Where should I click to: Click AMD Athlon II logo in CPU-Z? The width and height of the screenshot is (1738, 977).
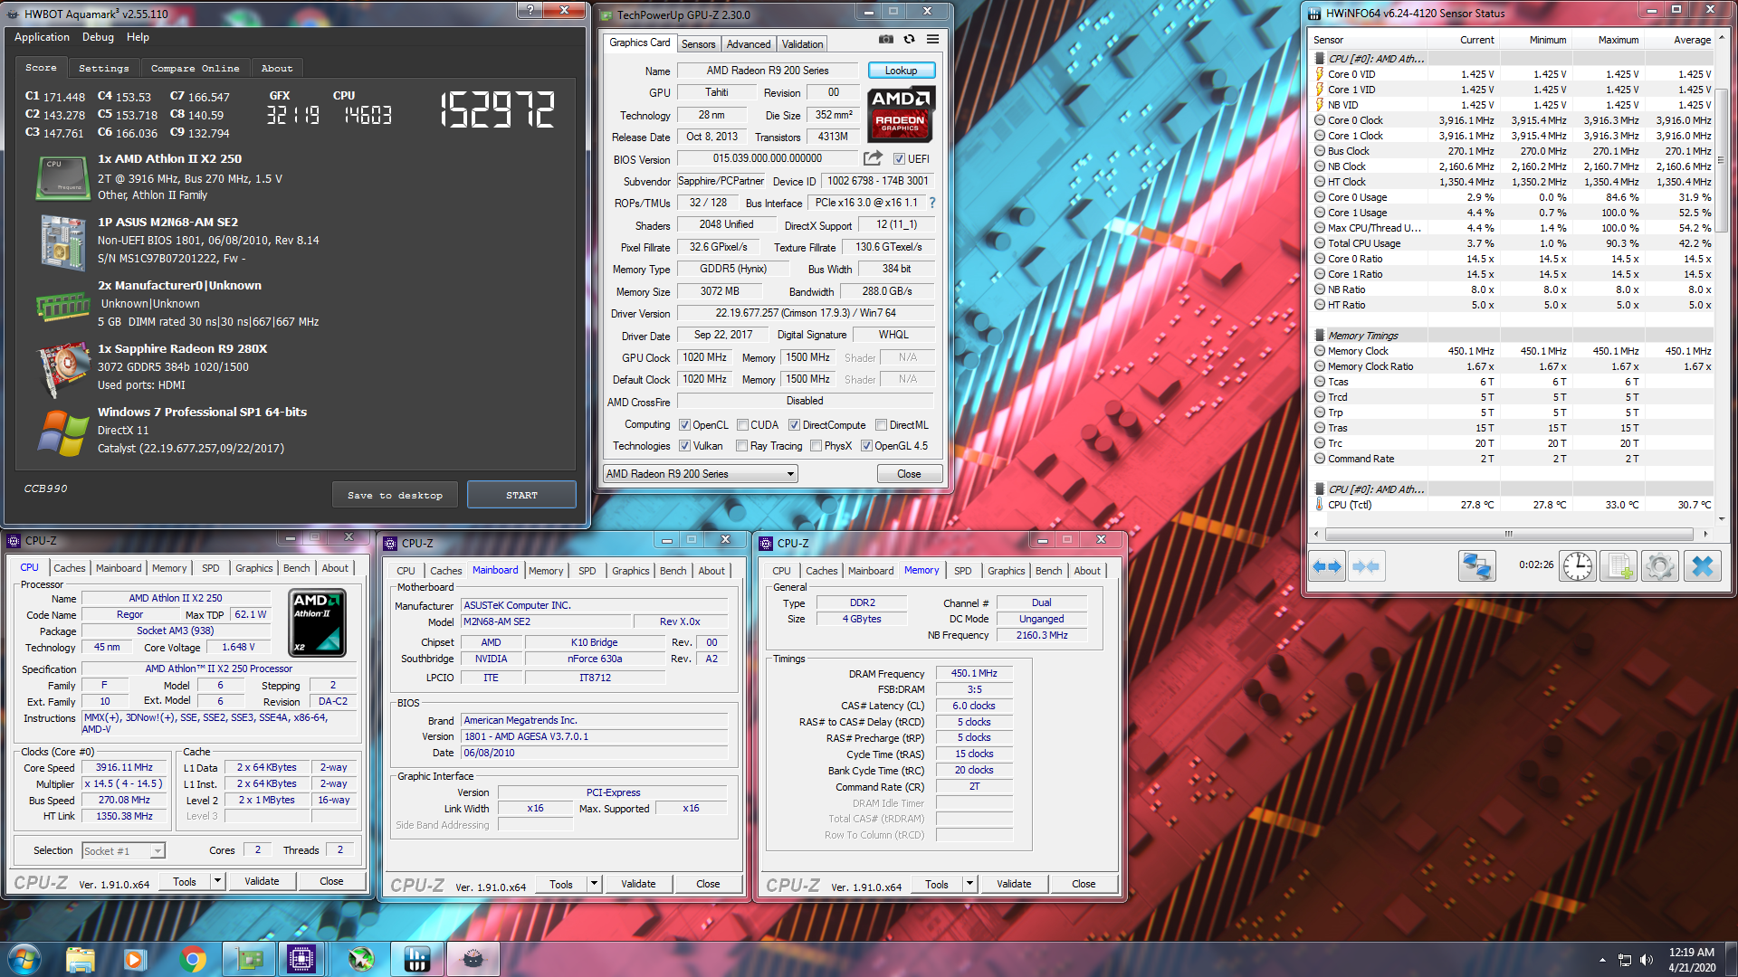pyautogui.click(x=317, y=622)
